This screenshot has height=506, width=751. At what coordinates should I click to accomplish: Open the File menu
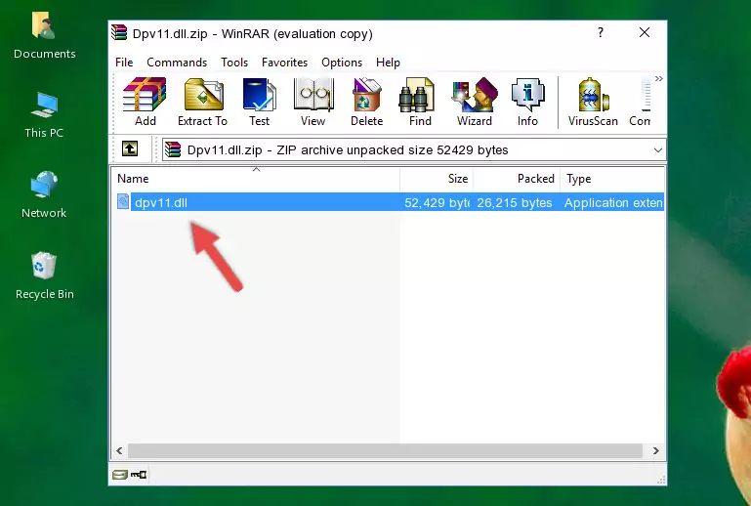124,63
